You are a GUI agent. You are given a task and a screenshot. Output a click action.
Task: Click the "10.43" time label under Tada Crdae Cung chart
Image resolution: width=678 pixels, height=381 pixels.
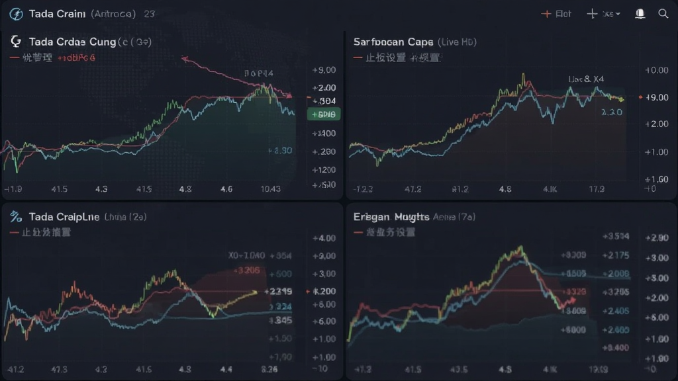point(270,189)
